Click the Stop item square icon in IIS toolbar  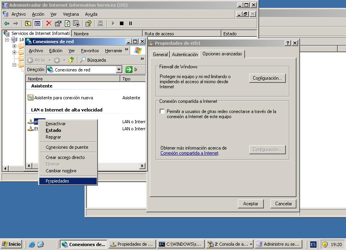(x=121, y=24)
